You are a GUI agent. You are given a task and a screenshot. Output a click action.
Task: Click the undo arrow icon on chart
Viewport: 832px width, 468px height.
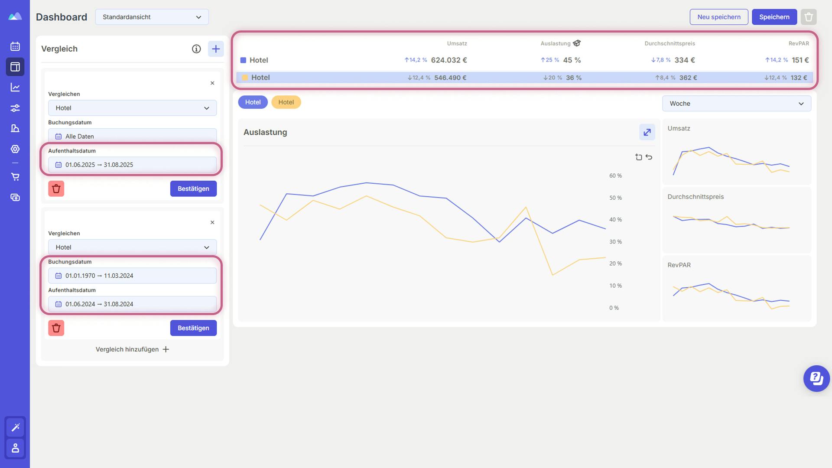[x=649, y=156]
